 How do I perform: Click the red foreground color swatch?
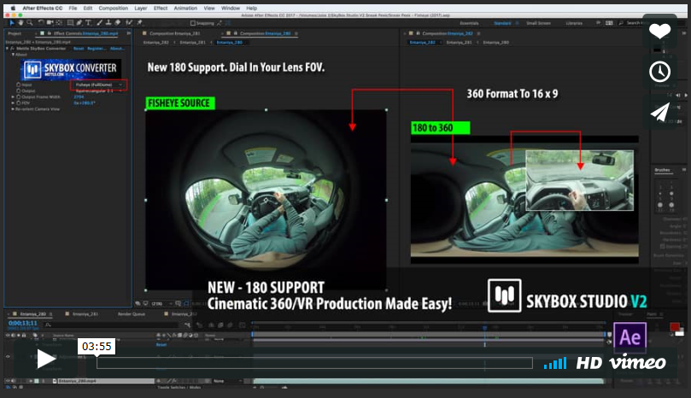coord(674,326)
